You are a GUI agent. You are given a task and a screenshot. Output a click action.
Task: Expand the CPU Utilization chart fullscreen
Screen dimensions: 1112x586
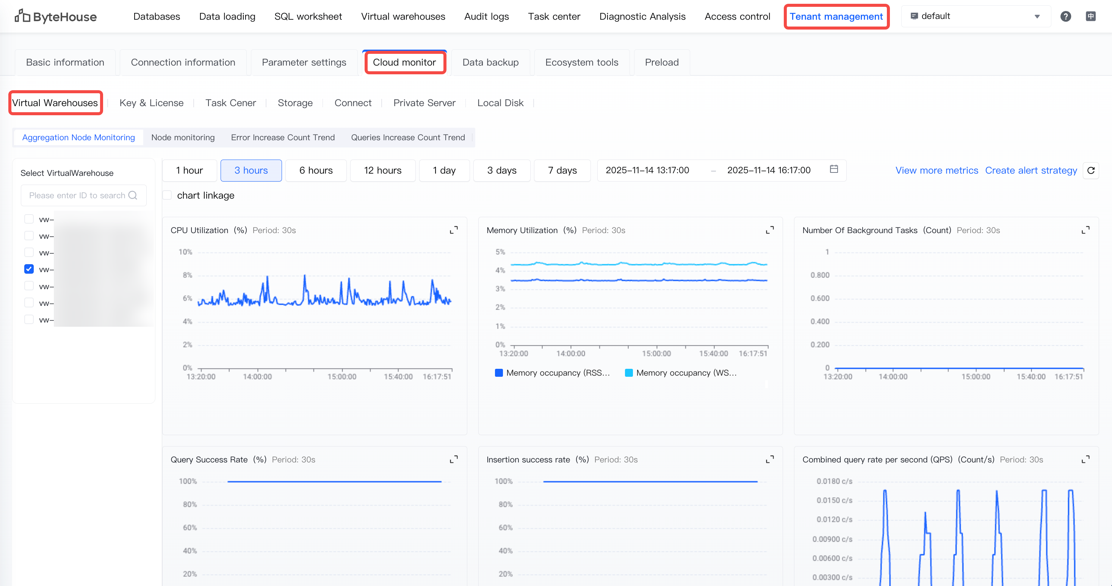453,230
